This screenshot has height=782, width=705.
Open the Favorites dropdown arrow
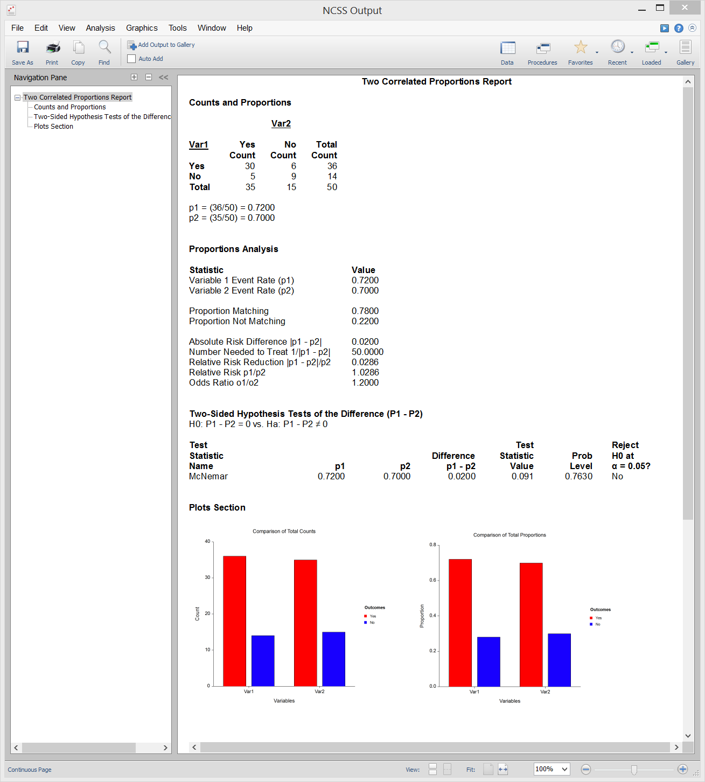click(597, 52)
